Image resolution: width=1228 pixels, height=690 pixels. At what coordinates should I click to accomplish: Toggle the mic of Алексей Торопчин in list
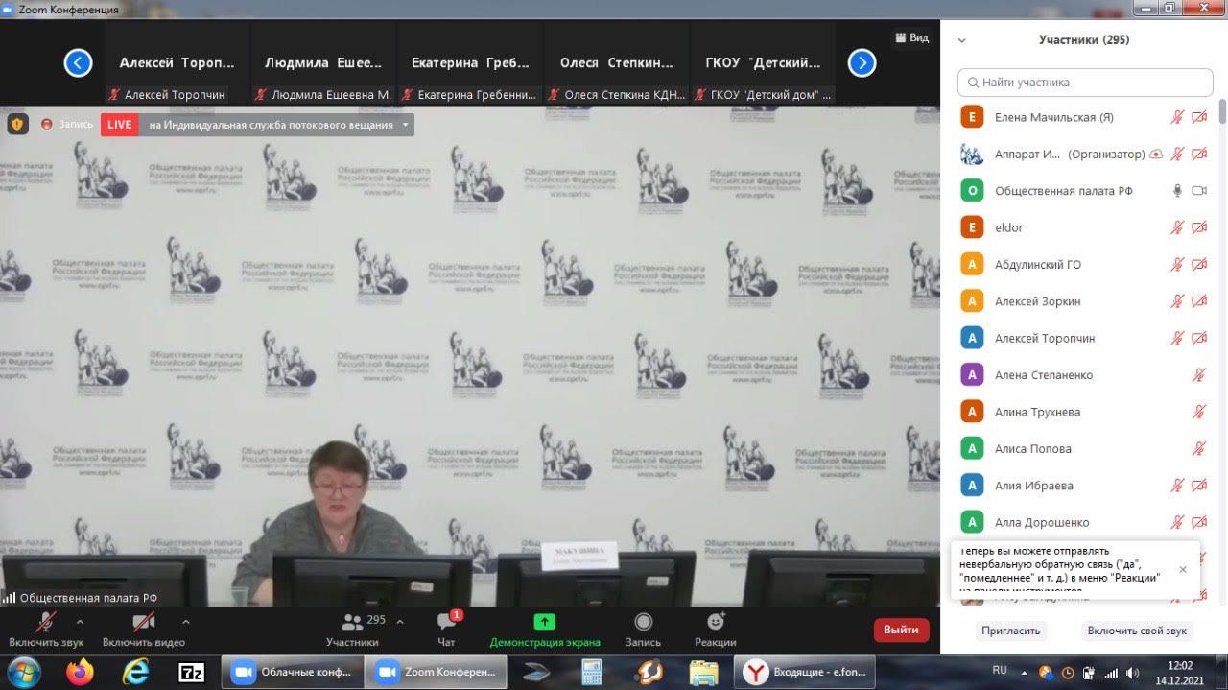click(x=1177, y=338)
